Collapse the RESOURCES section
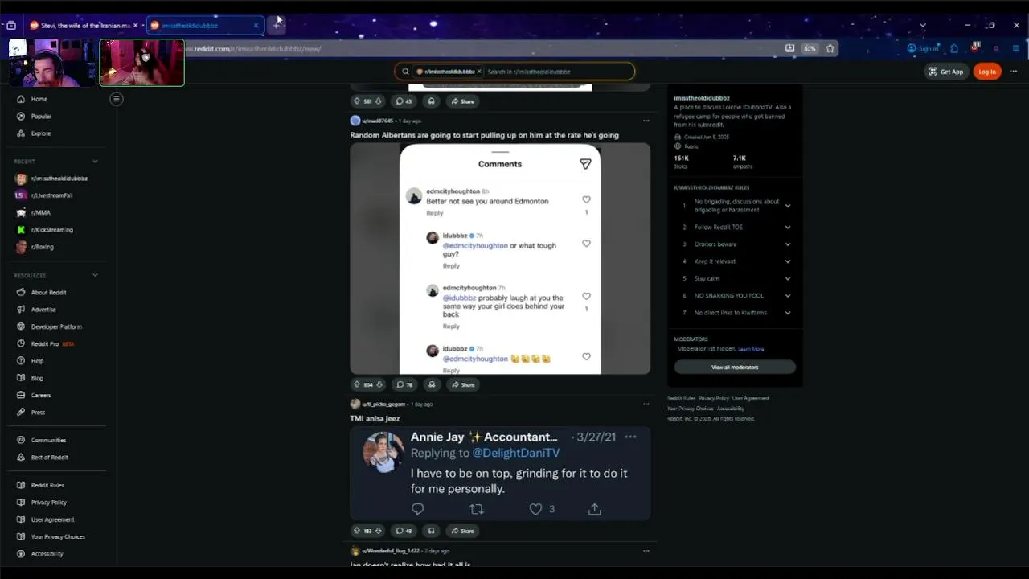Viewport: 1029px width, 579px height. [95, 275]
